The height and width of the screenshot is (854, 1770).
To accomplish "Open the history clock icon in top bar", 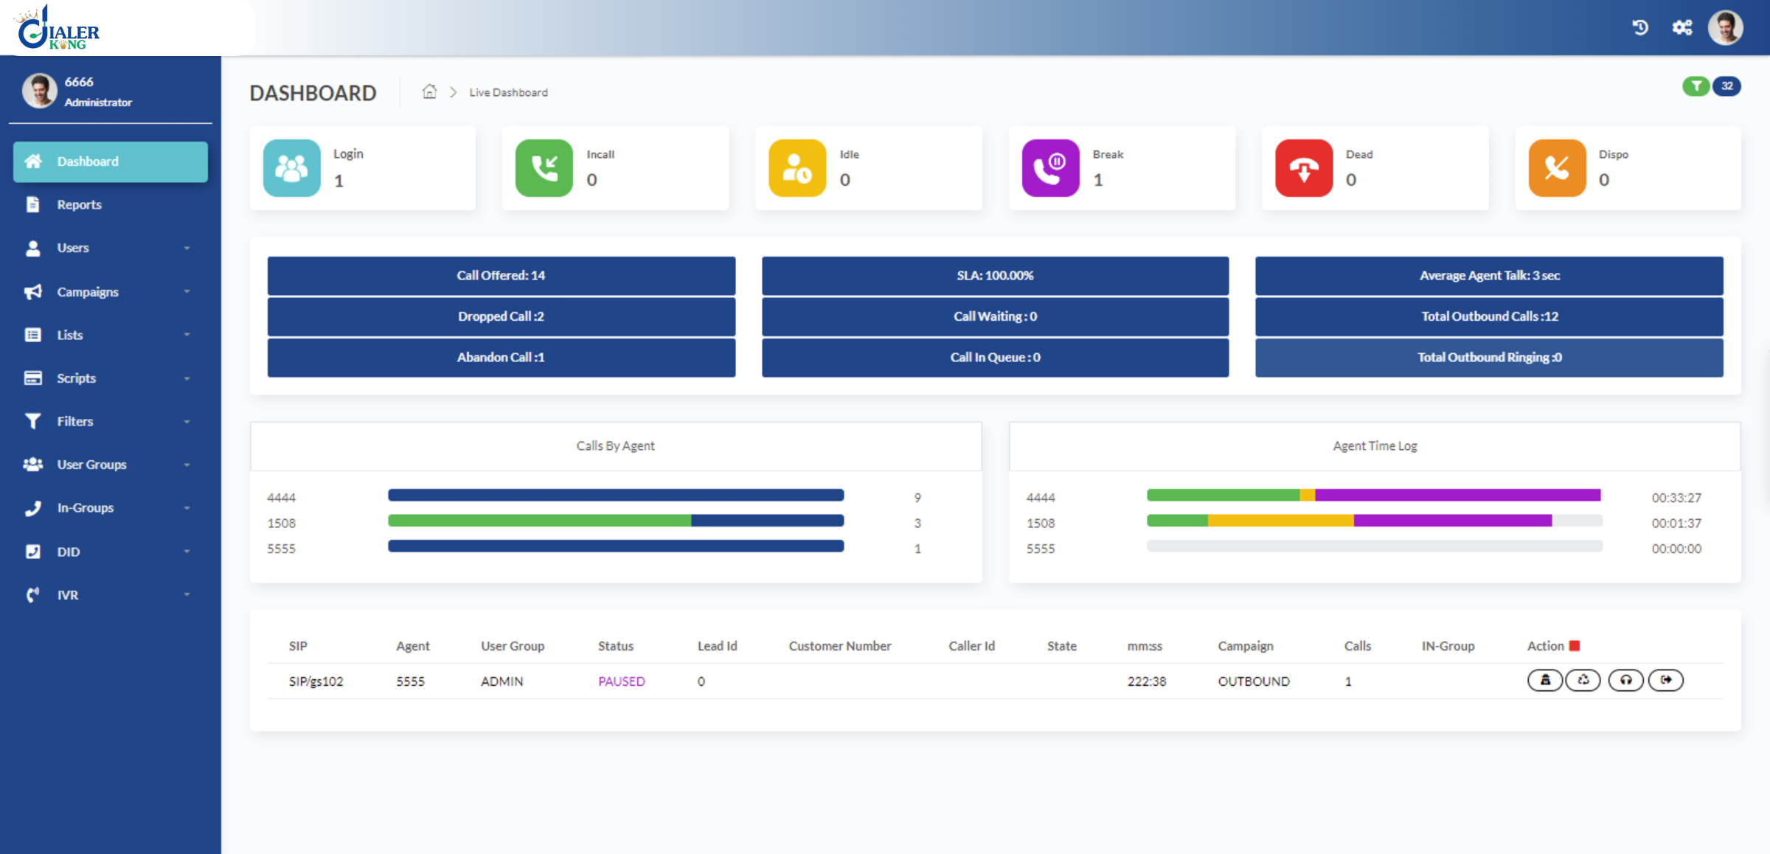I will (1640, 28).
